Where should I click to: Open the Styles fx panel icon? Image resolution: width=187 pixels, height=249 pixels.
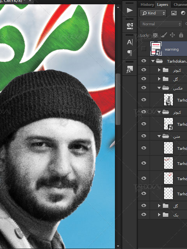(x=130, y=69)
